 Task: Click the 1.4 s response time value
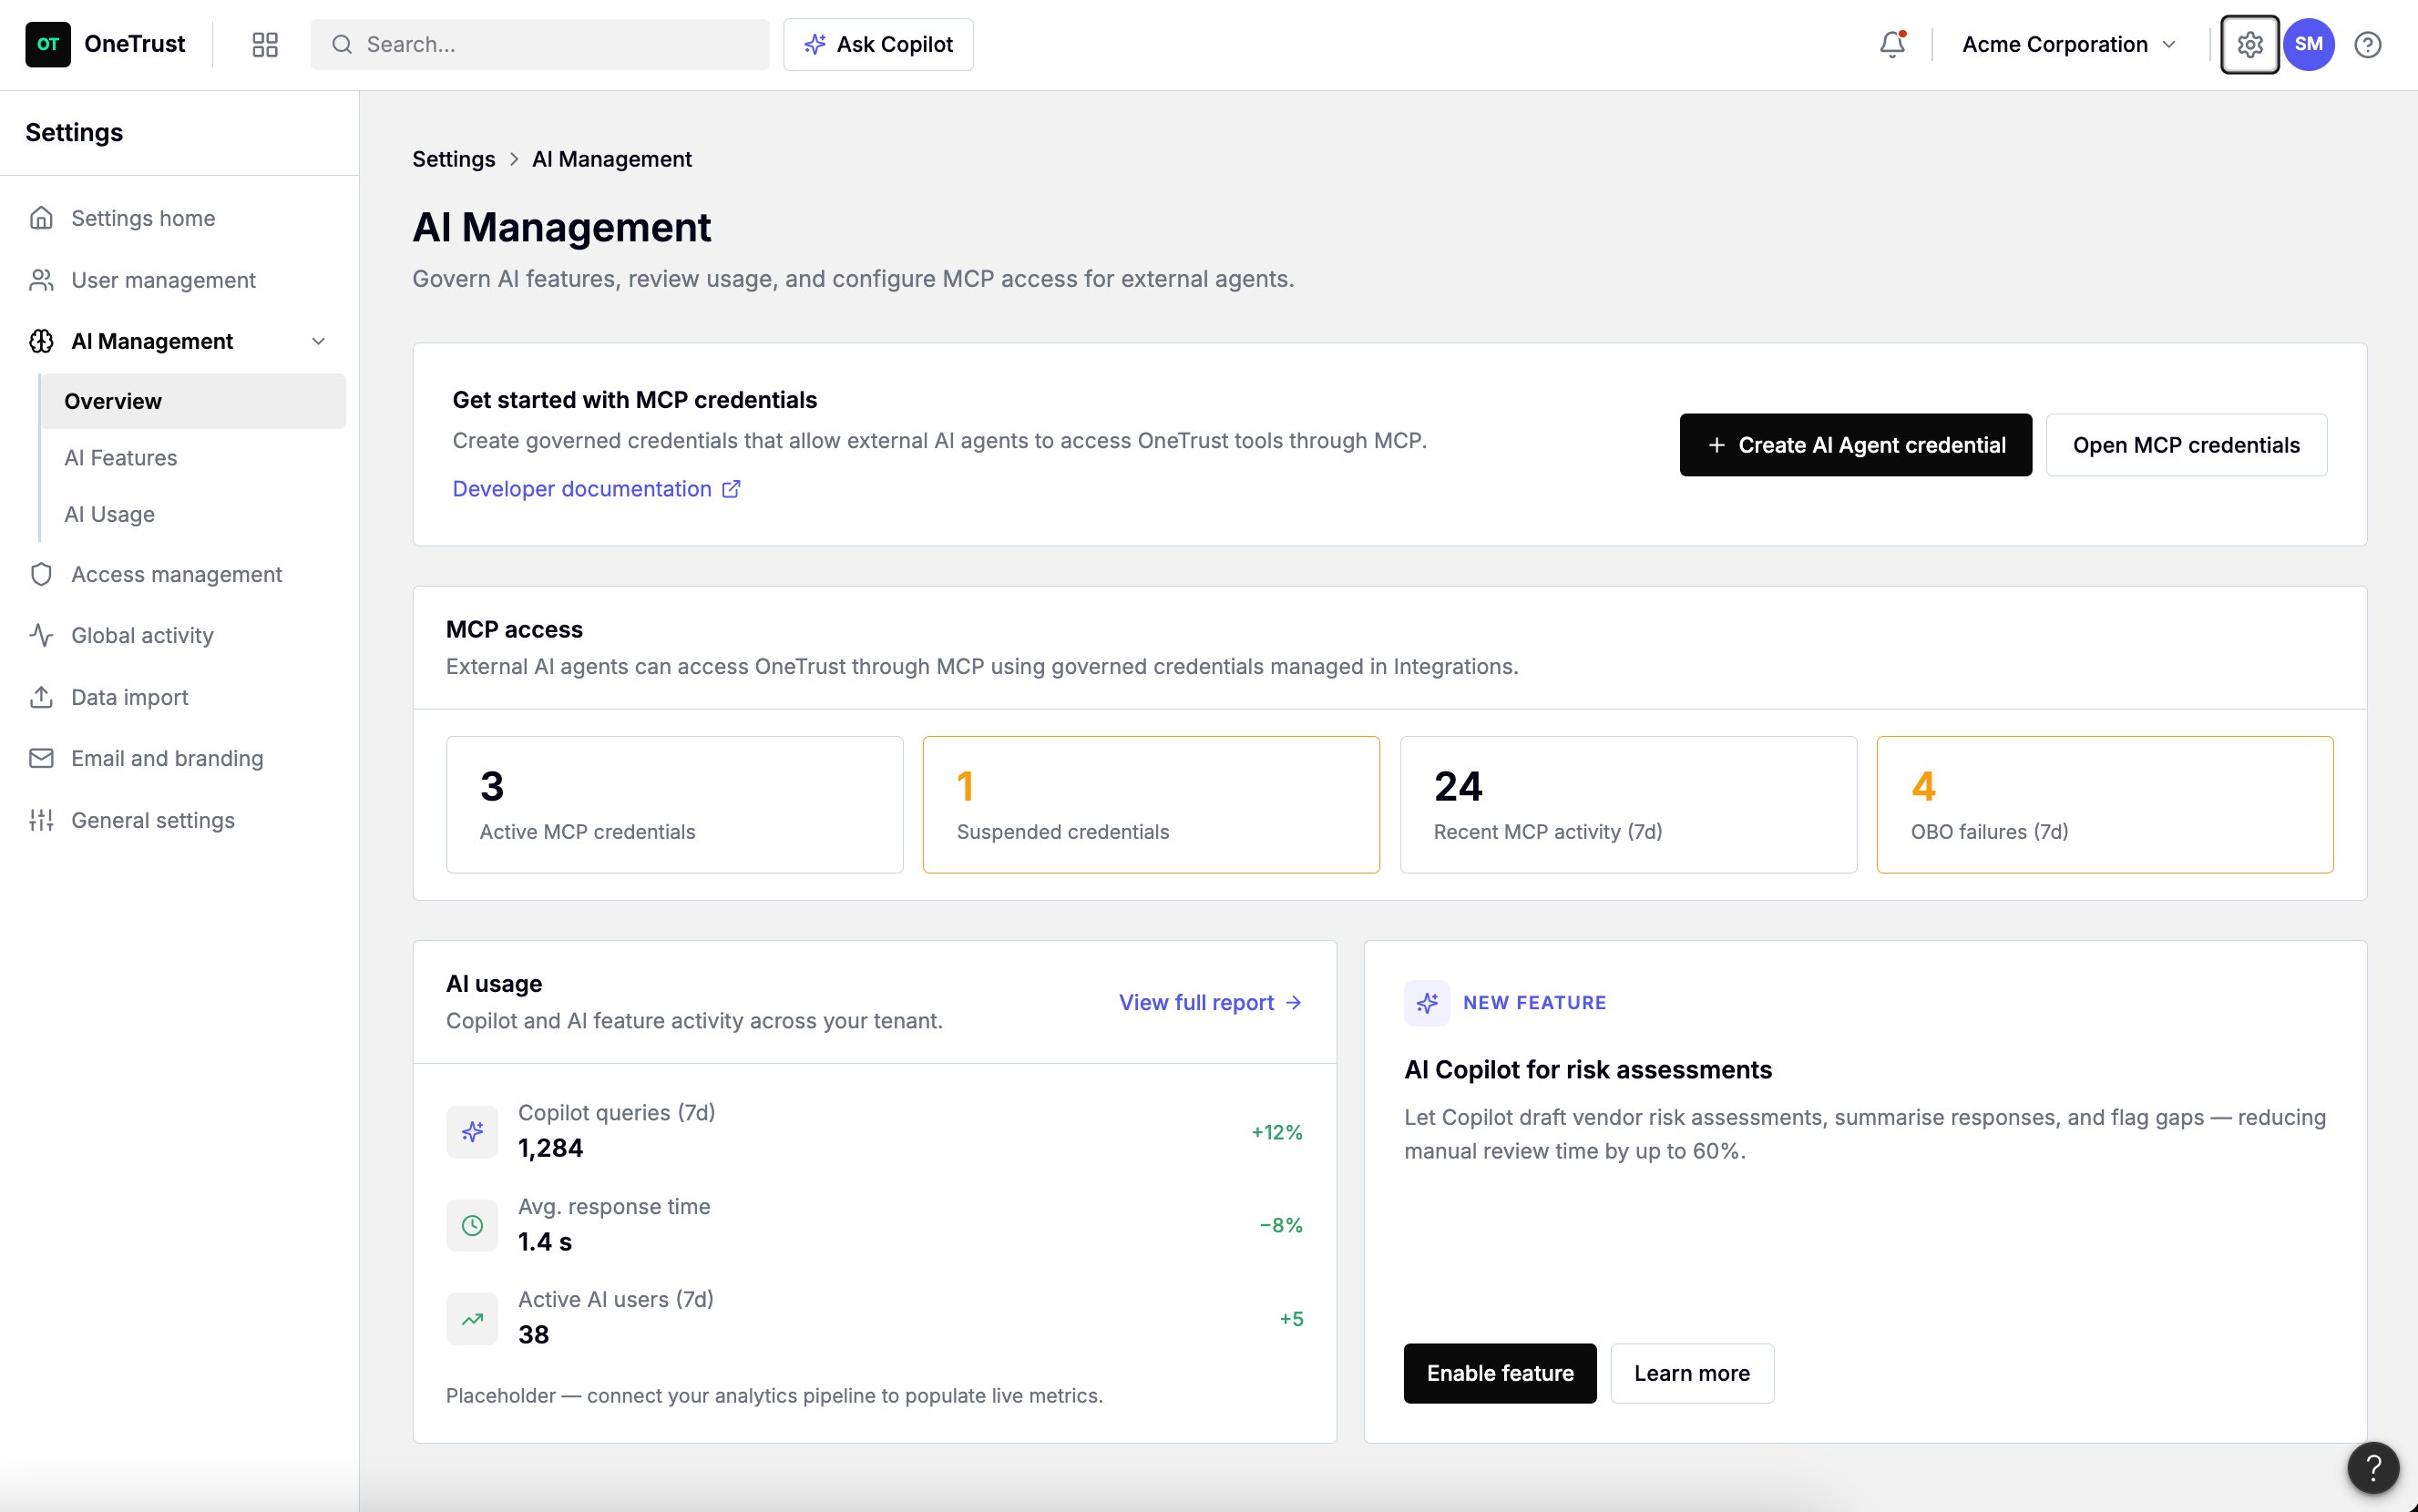[x=545, y=1242]
